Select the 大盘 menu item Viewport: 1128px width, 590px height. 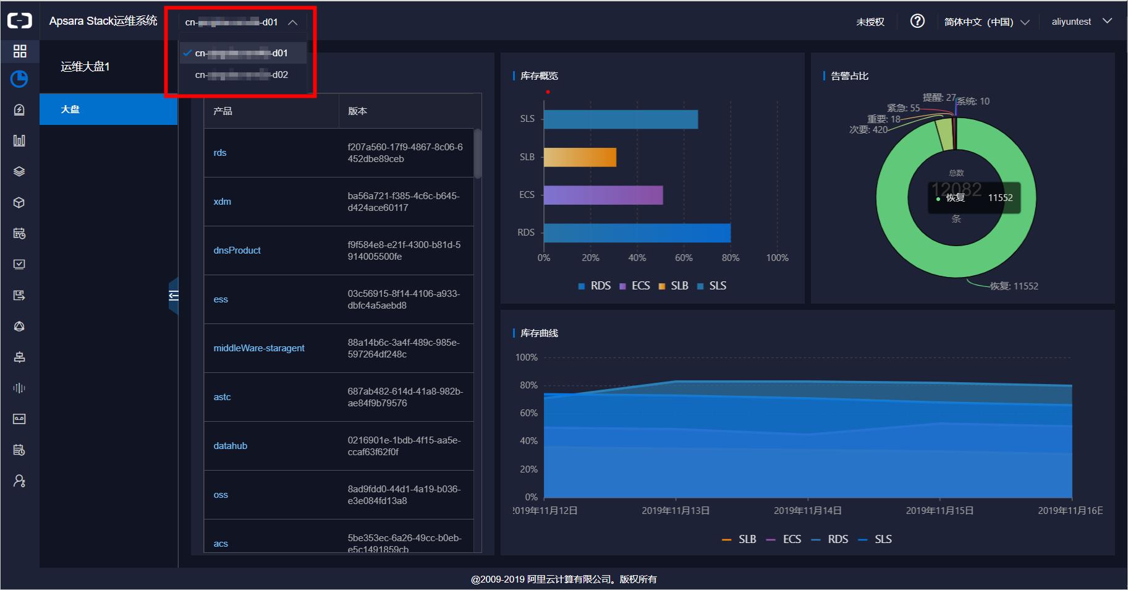(x=109, y=109)
